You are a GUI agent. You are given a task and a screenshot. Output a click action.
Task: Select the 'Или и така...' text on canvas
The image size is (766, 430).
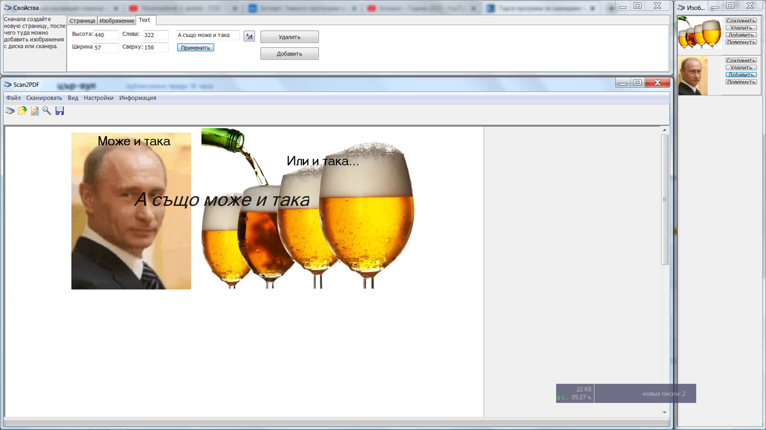point(323,161)
